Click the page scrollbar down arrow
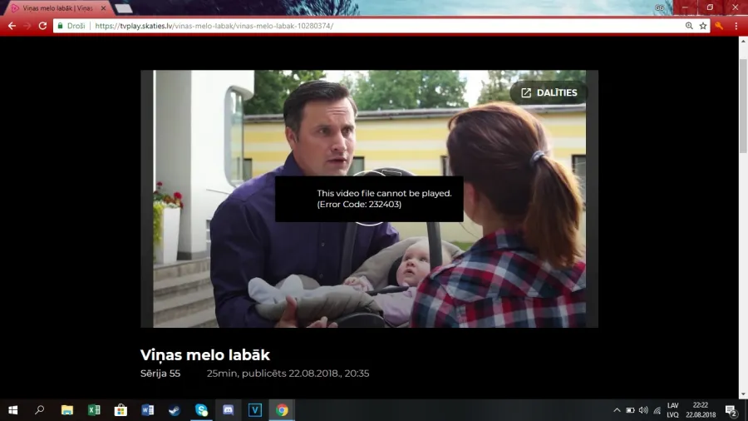Screen dimensions: 748x421 [743, 394]
